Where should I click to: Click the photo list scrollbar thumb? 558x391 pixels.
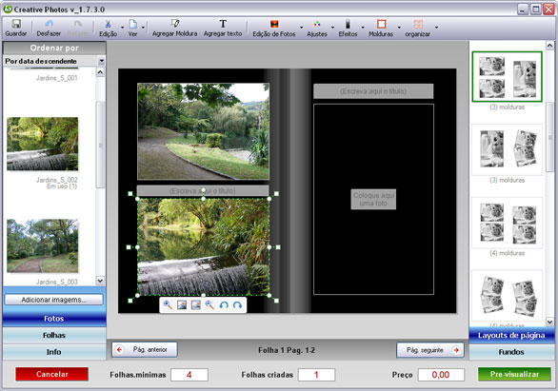click(x=100, y=145)
